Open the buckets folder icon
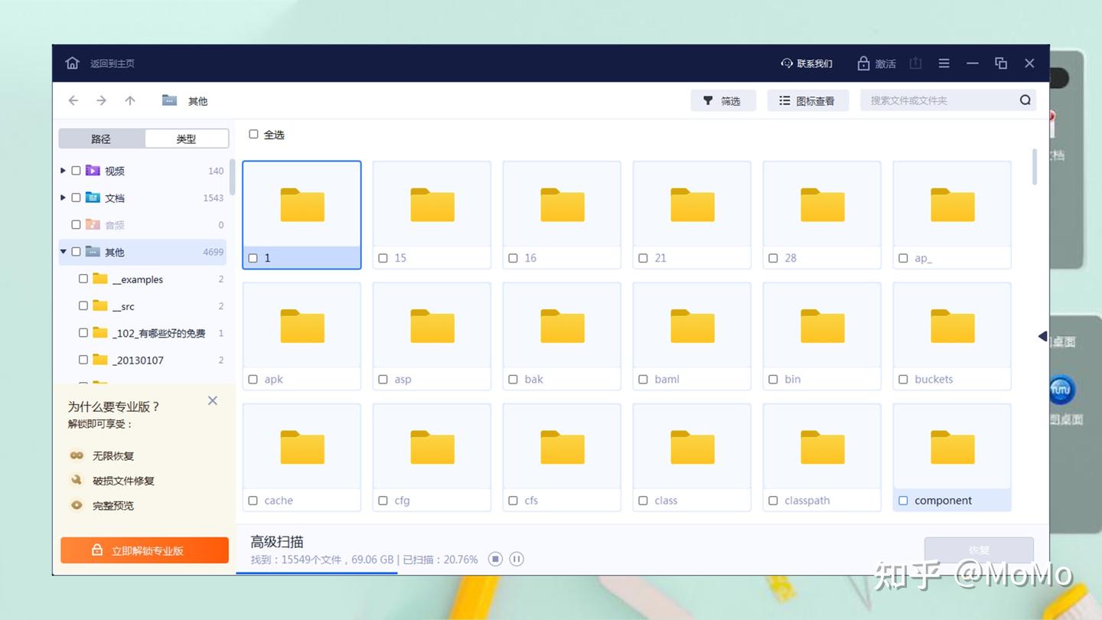Screen dimensions: 1102x620 pos(952,325)
